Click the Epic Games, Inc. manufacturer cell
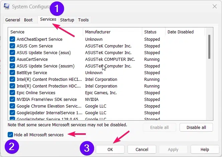 [101, 93]
